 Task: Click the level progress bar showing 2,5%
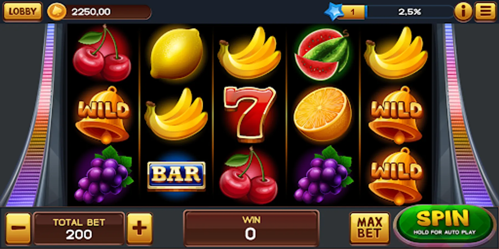[x=409, y=12]
